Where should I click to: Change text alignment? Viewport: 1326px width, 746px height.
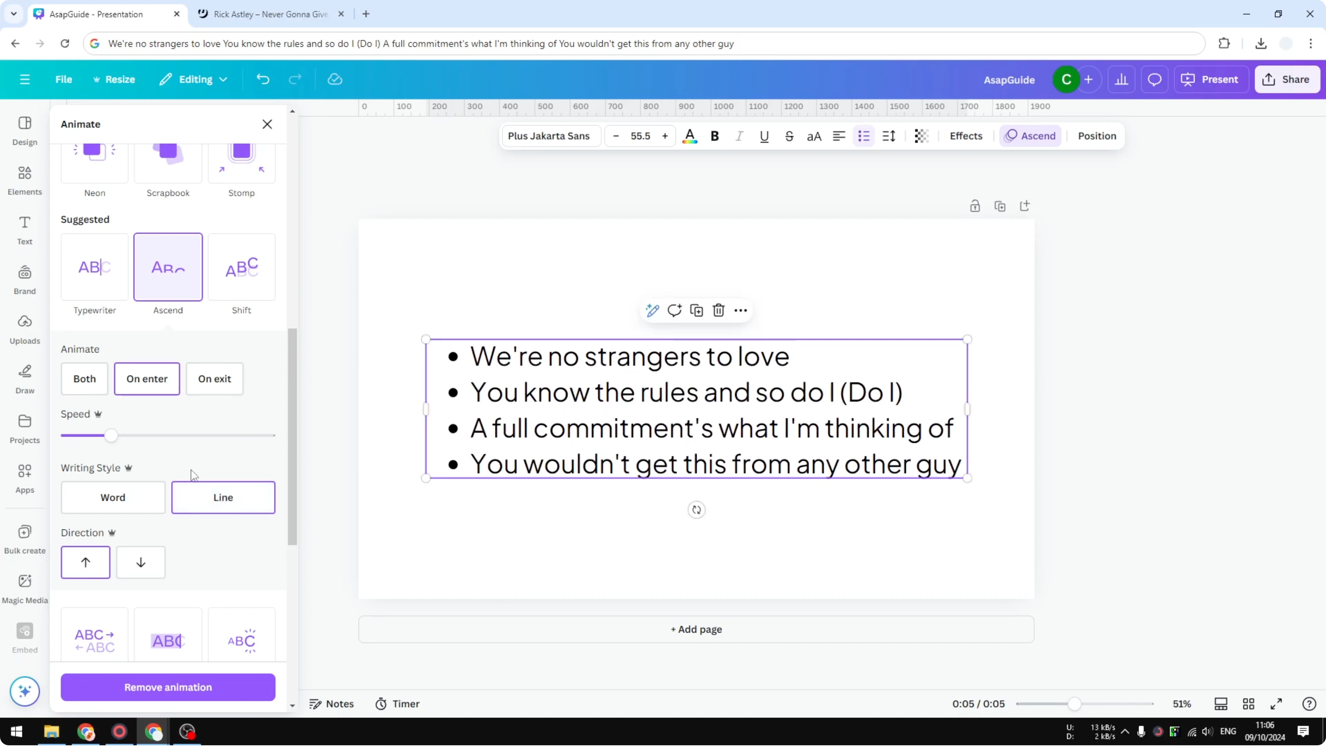tap(839, 136)
